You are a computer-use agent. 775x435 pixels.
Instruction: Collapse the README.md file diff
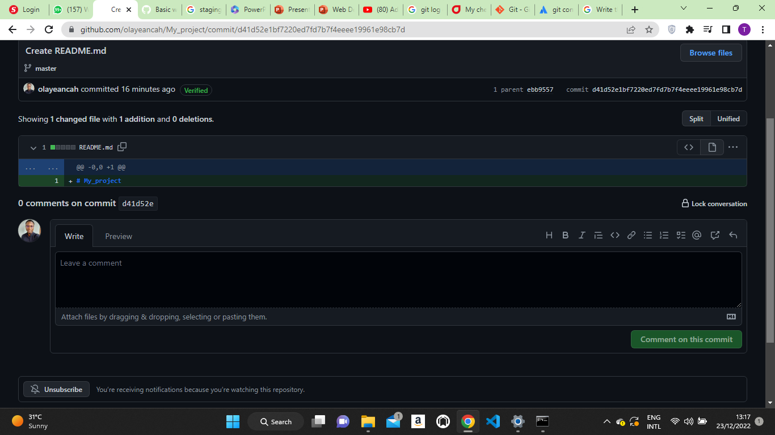[33, 147]
